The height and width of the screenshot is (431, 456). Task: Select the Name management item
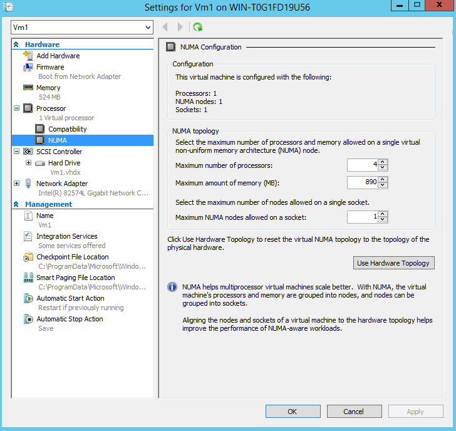(x=45, y=215)
